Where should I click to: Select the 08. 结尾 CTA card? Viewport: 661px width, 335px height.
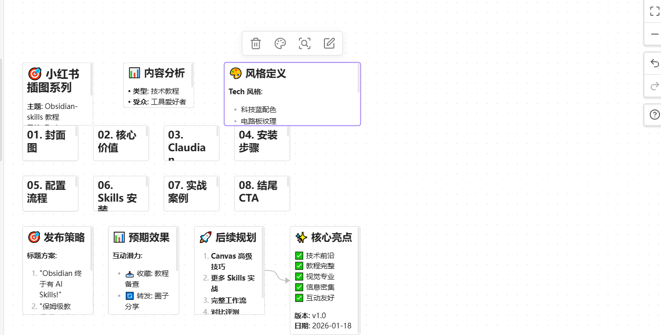[262, 193]
